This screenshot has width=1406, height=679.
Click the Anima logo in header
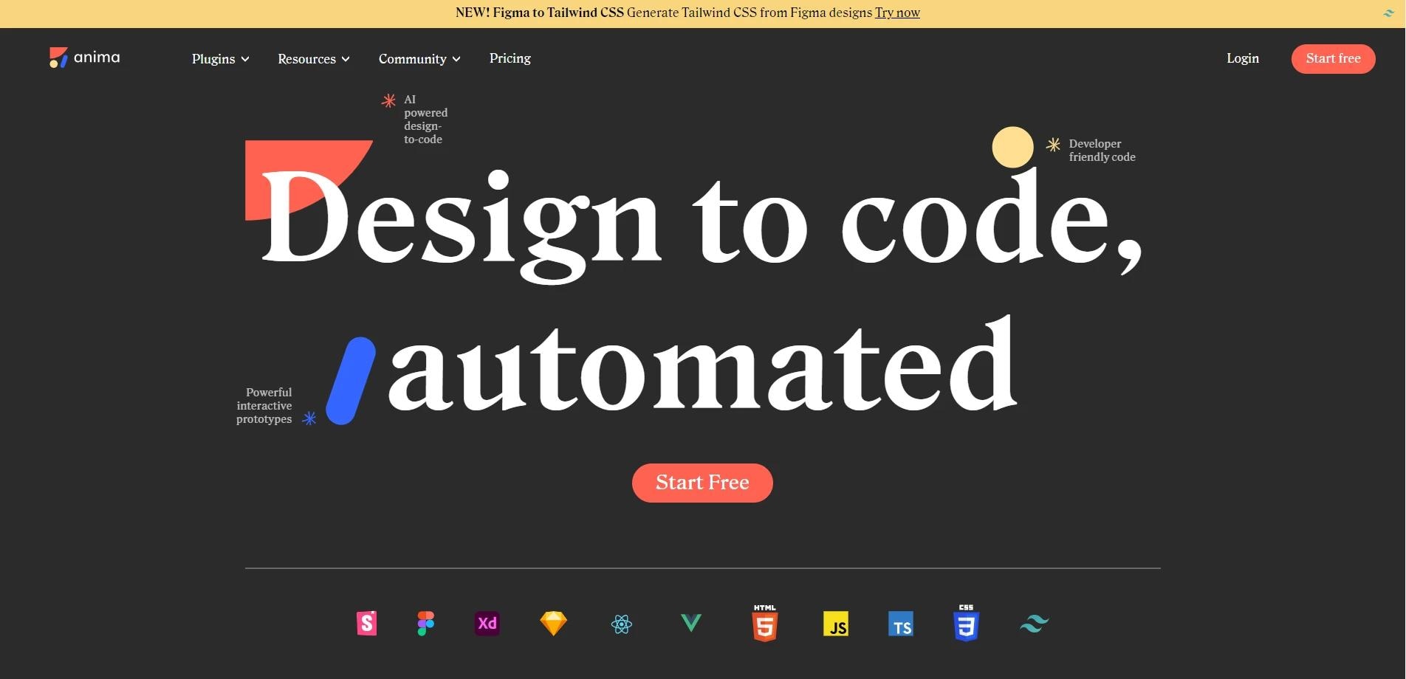(84, 58)
